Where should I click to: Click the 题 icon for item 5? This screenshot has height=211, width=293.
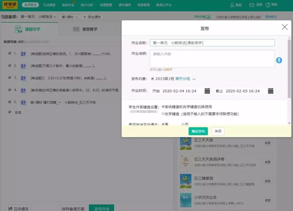23,102
